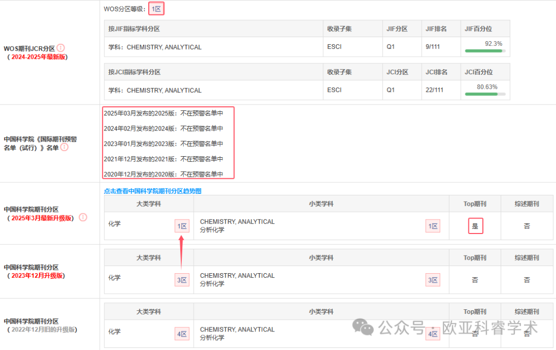Click the red 2023年12月升级版 label
The height and width of the screenshot is (350, 556).
[x=37, y=276]
